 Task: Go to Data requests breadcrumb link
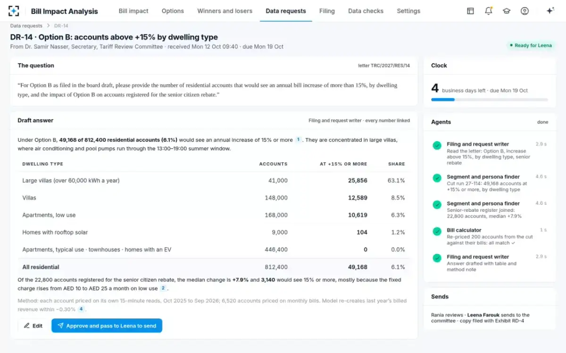(x=26, y=26)
